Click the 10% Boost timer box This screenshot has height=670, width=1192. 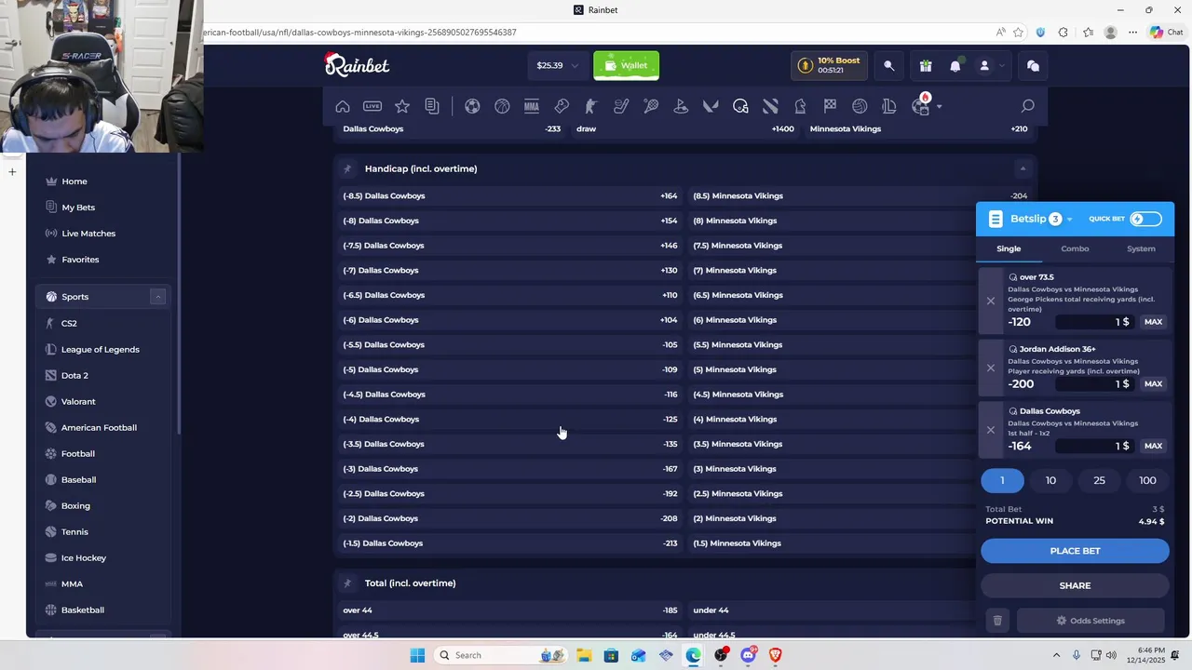point(830,65)
